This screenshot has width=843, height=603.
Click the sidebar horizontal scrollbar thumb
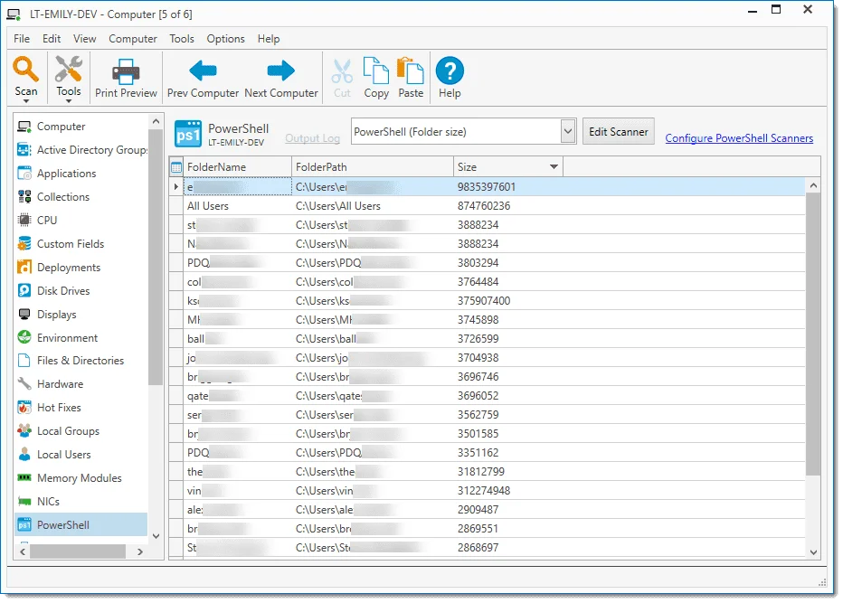coord(77,551)
